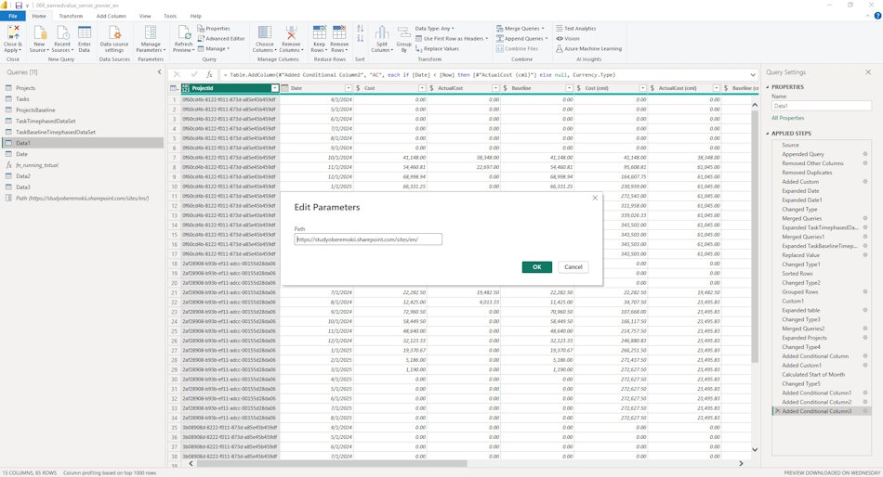The image size is (883, 477).
Task: Click Split Column icon
Action: coord(382,32)
